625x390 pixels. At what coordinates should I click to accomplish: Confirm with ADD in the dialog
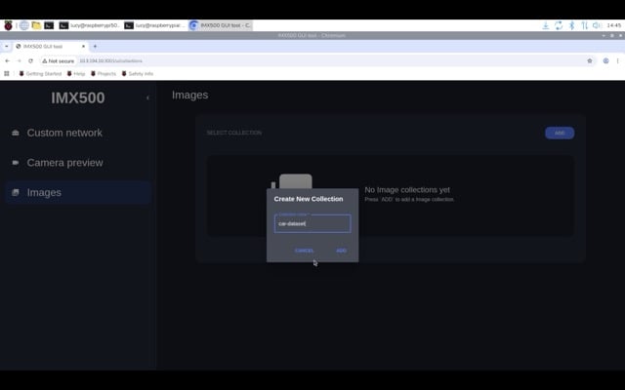click(341, 251)
